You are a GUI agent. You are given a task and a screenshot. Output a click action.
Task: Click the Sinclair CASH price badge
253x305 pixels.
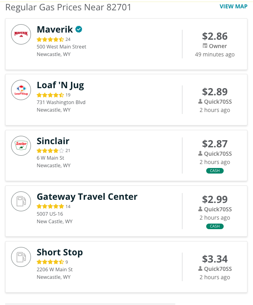pos(215,171)
